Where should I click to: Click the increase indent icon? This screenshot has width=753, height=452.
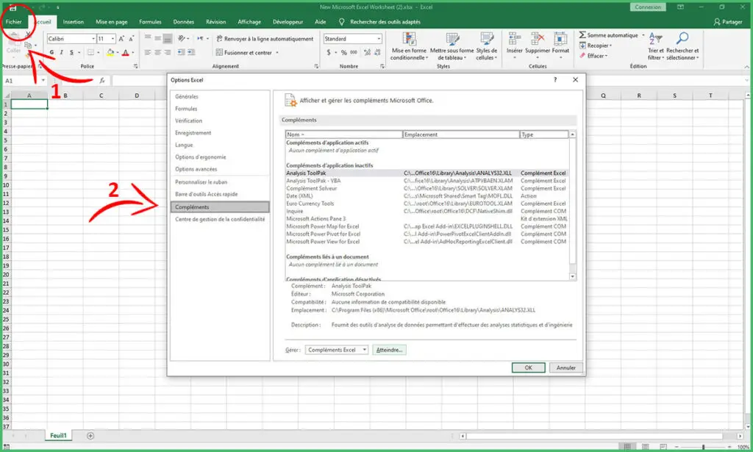pyautogui.click(x=191, y=52)
